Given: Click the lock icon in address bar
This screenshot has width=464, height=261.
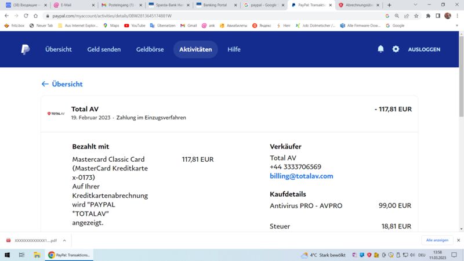Looking at the screenshot, I should tap(48, 16).
